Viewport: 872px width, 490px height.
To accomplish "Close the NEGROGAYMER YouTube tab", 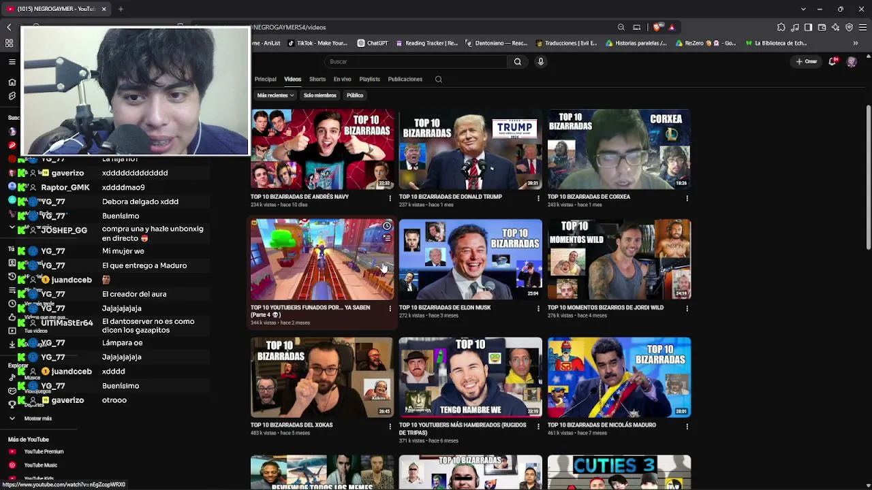I will [104, 9].
